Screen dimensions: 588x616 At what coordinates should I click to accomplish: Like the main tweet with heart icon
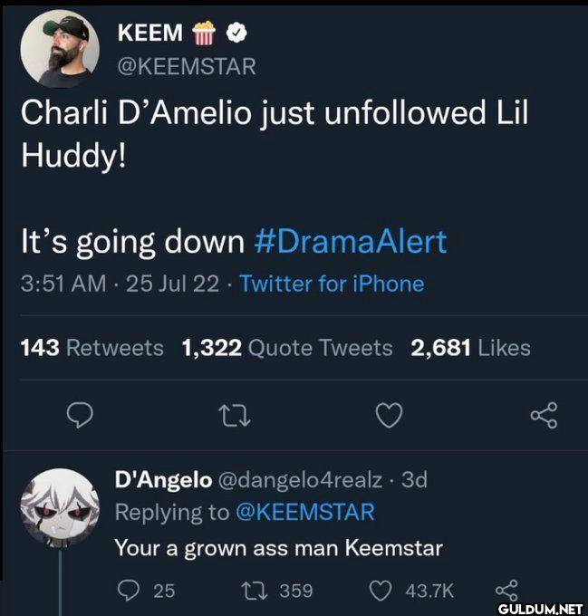(x=388, y=415)
